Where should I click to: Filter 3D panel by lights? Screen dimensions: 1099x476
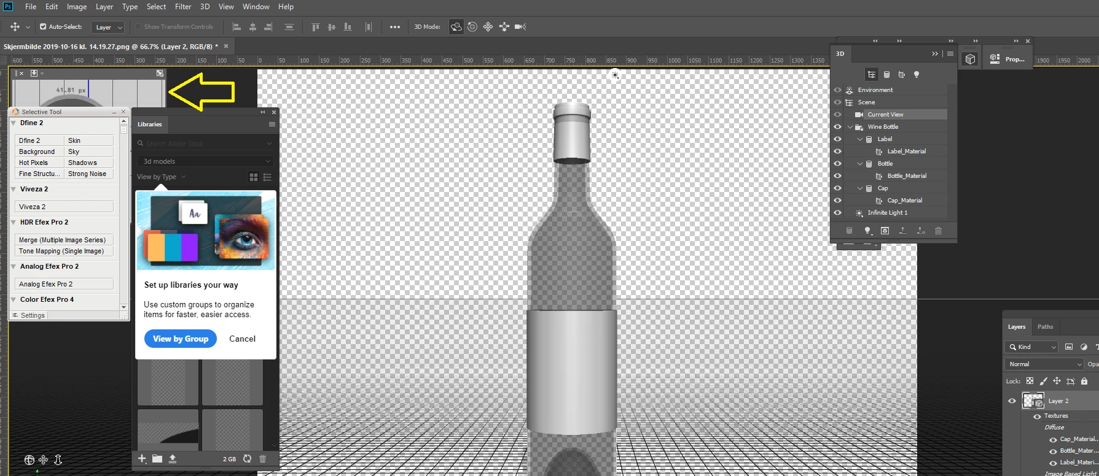[x=917, y=74]
